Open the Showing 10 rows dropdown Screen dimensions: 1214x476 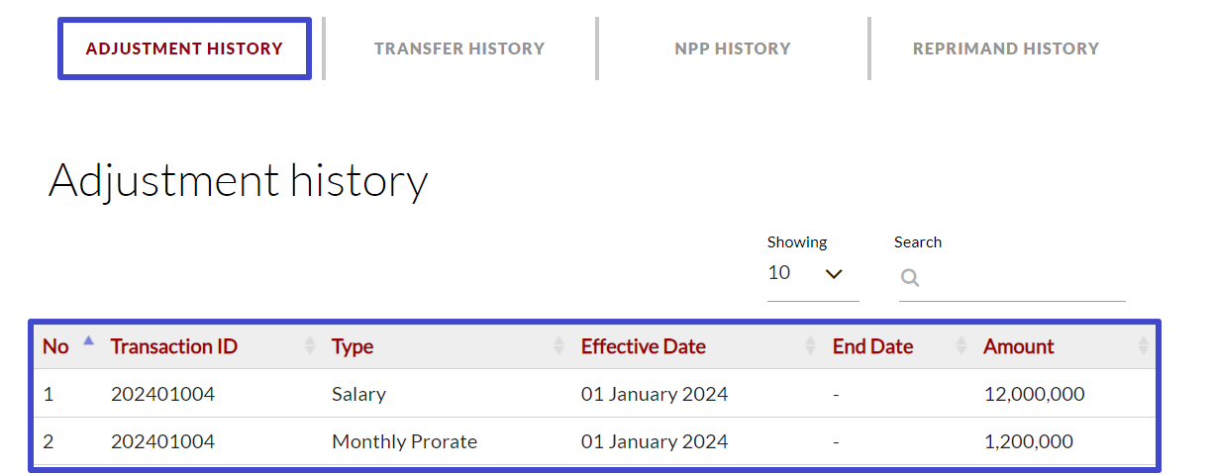pos(810,274)
